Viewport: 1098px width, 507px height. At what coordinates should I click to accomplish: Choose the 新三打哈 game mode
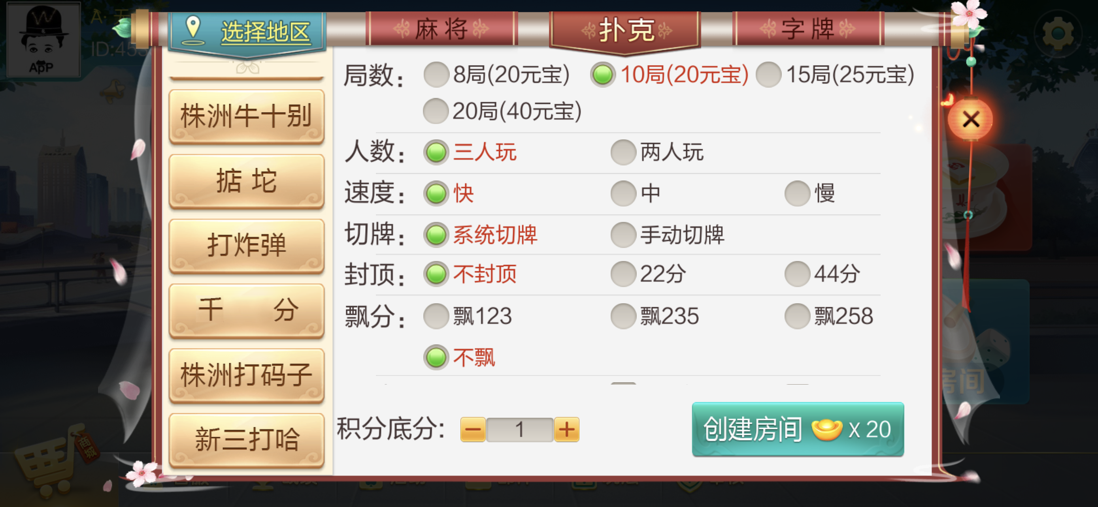[x=246, y=440]
